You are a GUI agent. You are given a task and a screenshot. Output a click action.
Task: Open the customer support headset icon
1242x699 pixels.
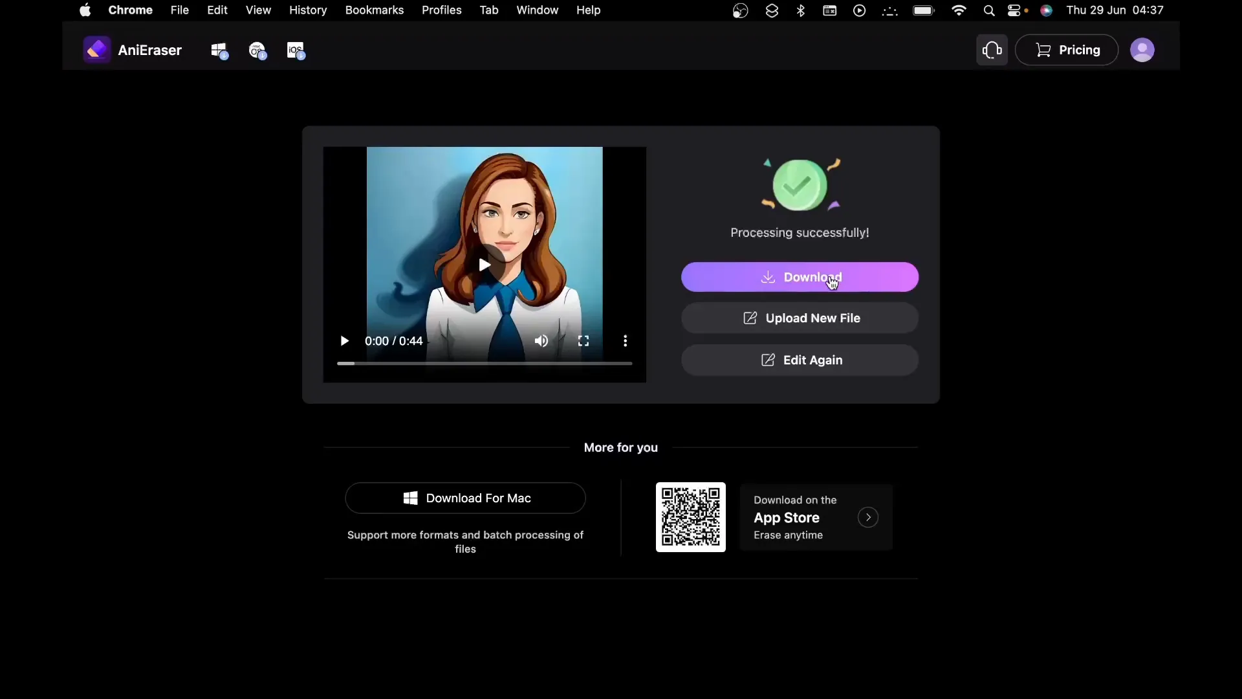point(992,50)
